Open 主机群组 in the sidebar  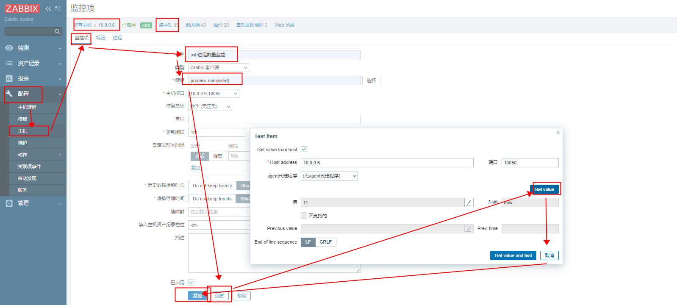tap(38, 107)
